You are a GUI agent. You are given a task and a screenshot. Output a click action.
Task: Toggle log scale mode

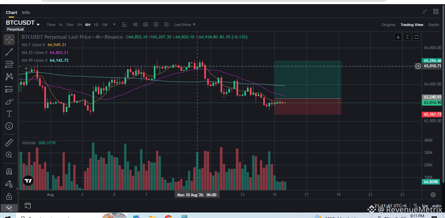click(x=425, y=206)
